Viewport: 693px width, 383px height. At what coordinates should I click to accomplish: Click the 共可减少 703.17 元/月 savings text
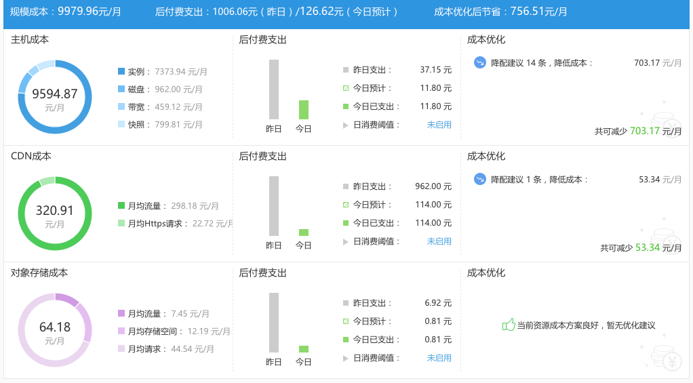point(638,131)
